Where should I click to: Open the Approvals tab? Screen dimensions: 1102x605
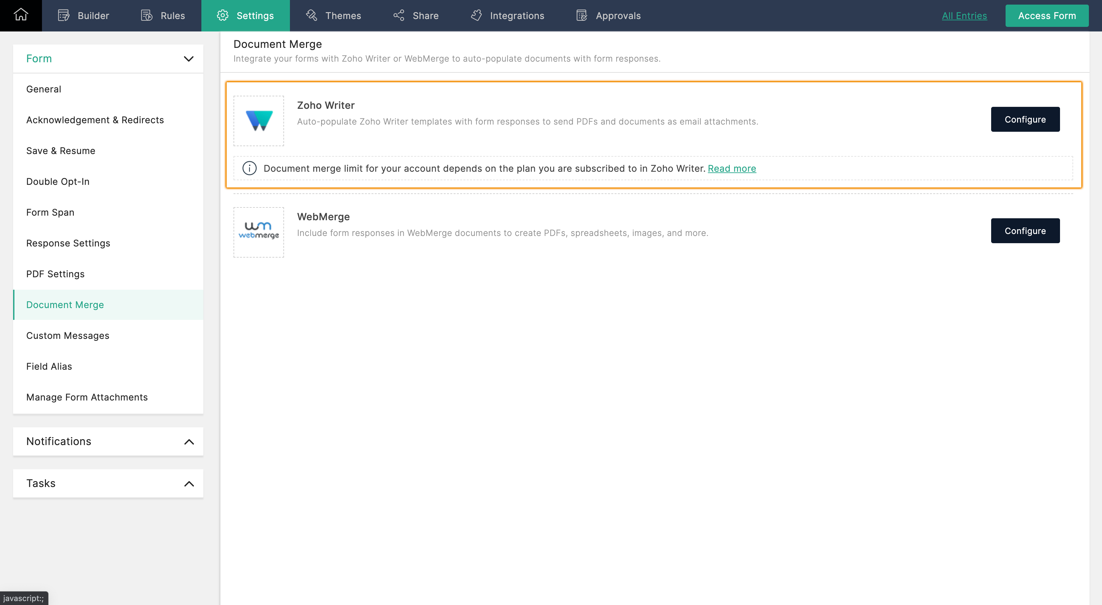(608, 15)
